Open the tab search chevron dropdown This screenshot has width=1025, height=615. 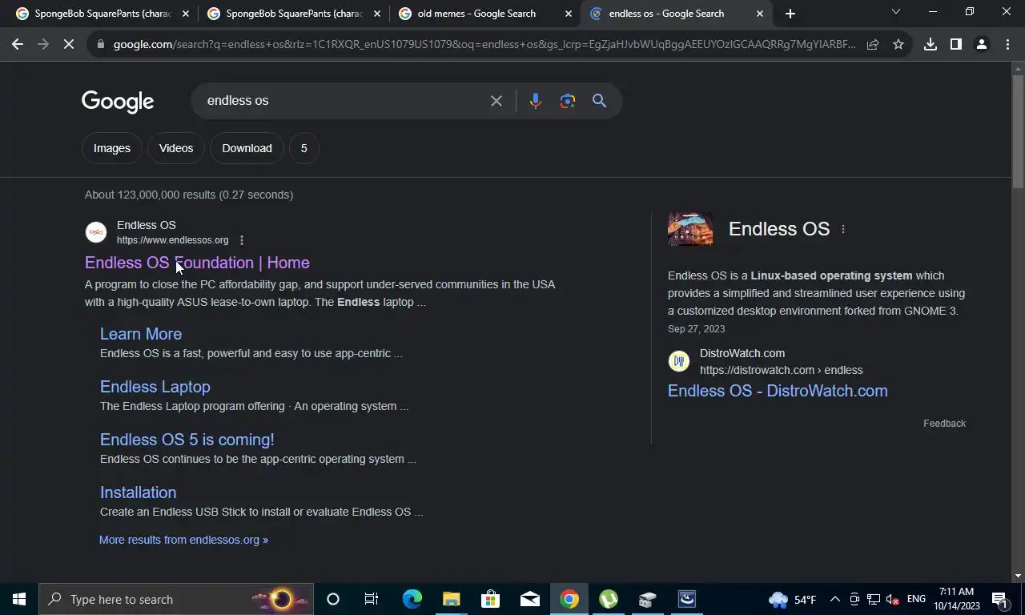[896, 12]
